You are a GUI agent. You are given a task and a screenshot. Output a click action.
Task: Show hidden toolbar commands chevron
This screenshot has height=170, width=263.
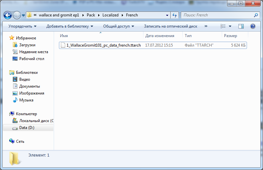tap(206, 26)
